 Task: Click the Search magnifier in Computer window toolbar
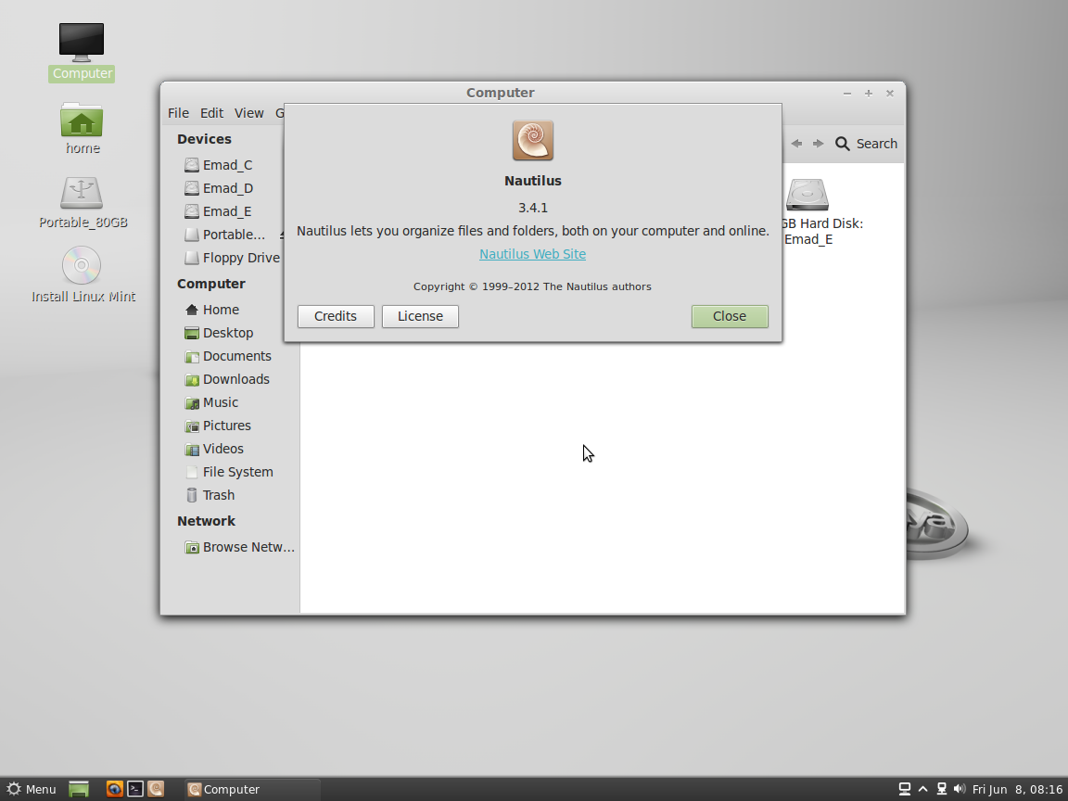(x=843, y=144)
